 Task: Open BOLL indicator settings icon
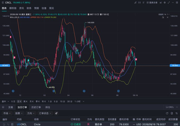(163, 17)
